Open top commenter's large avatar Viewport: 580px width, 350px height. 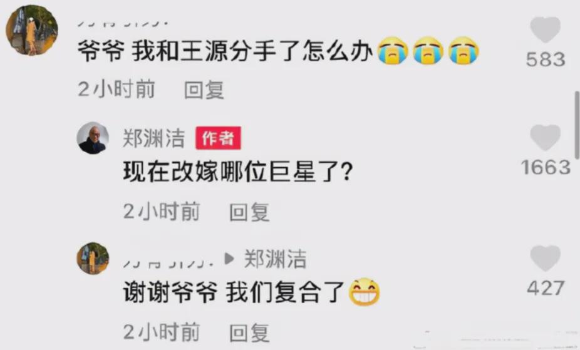point(32,30)
